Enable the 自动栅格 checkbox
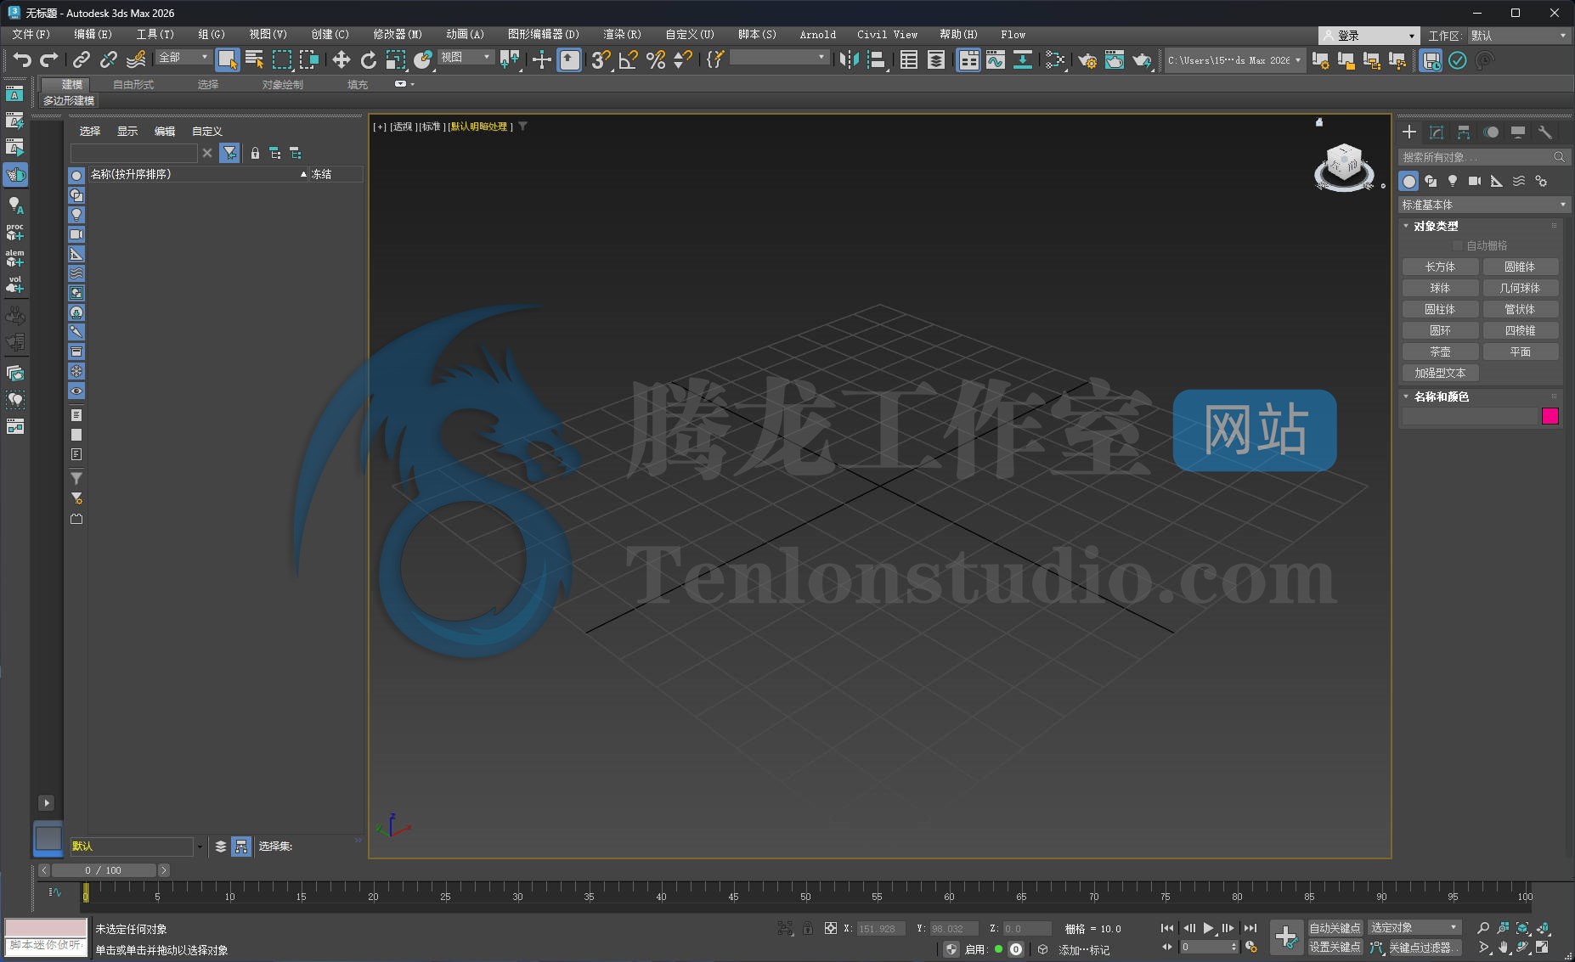This screenshot has height=962, width=1575. coord(1458,245)
